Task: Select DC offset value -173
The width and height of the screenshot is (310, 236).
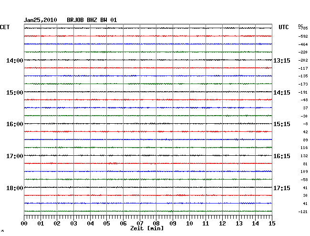Action: [x=303, y=84]
